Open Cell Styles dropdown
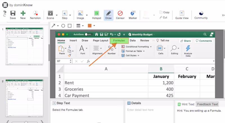 [130, 55]
